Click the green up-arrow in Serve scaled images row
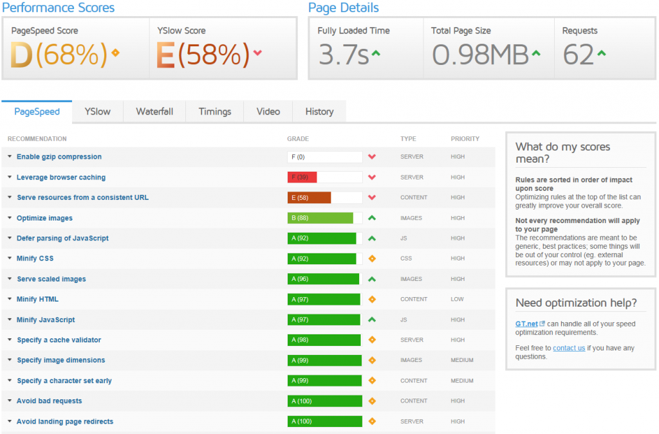659x434 pixels. point(372,278)
